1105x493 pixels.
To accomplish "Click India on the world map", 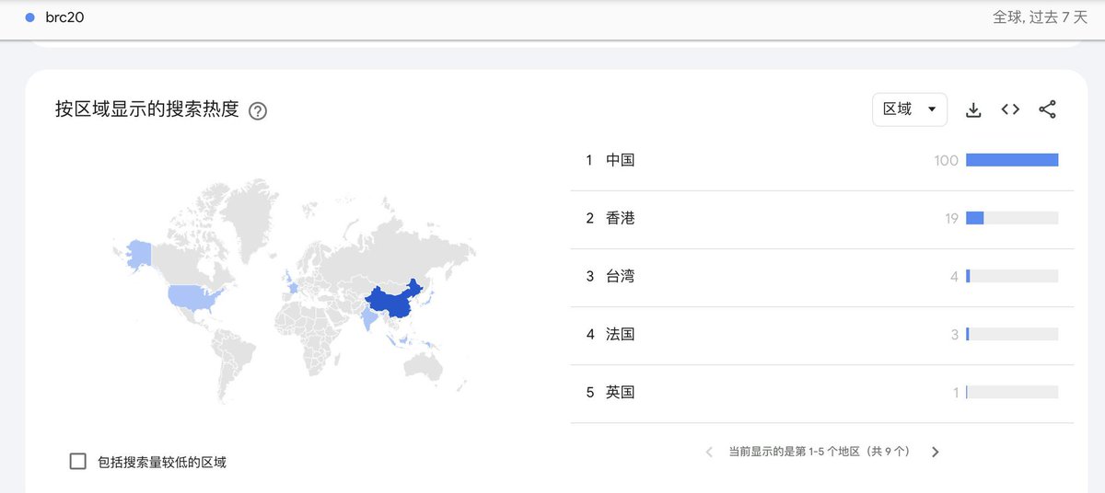I will point(369,321).
